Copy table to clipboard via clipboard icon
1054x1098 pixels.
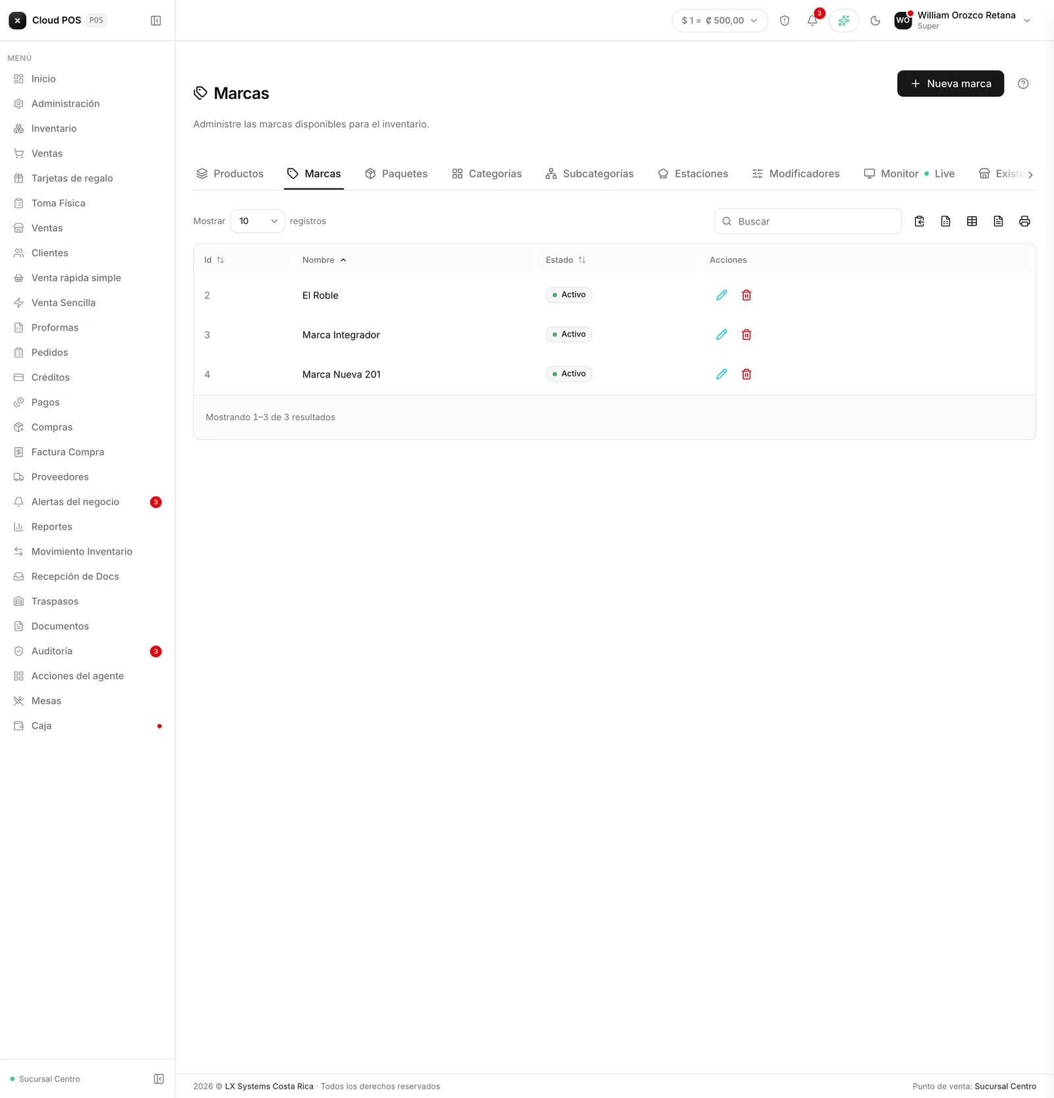920,221
